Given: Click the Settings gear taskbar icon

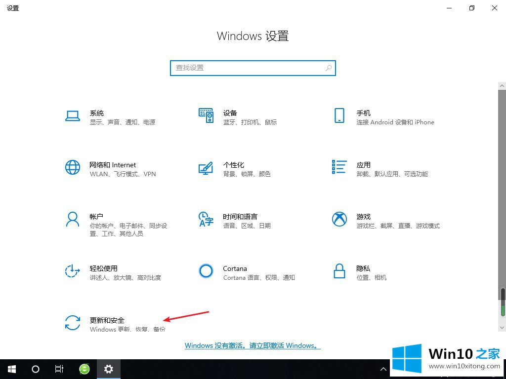Looking at the screenshot, I should point(108,369).
